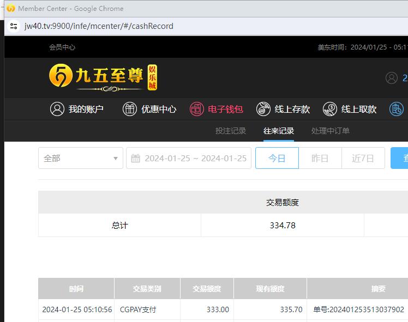
Task: Select the 昨日 date filter
Action: 320,158
